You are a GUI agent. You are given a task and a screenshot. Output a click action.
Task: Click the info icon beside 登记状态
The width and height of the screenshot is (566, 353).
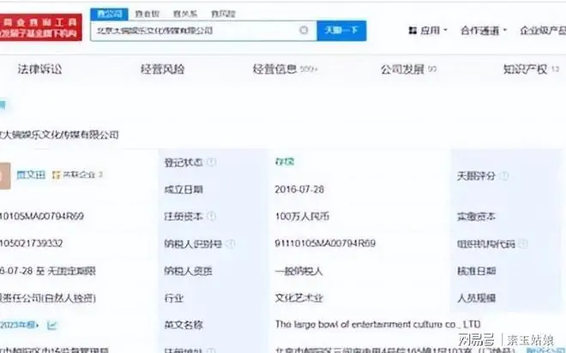(212, 162)
